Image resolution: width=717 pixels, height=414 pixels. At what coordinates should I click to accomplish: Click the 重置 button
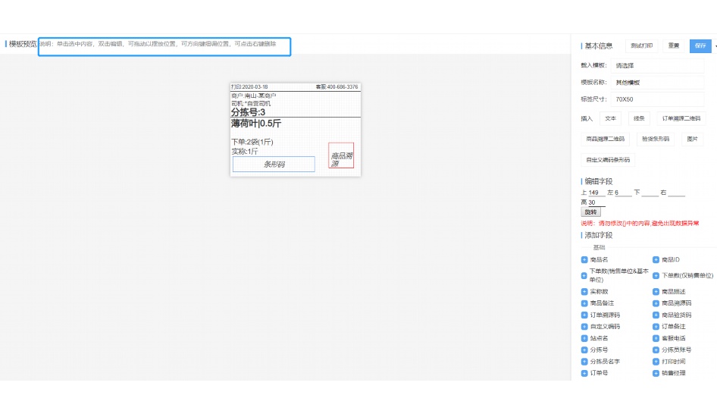[673, 46]
